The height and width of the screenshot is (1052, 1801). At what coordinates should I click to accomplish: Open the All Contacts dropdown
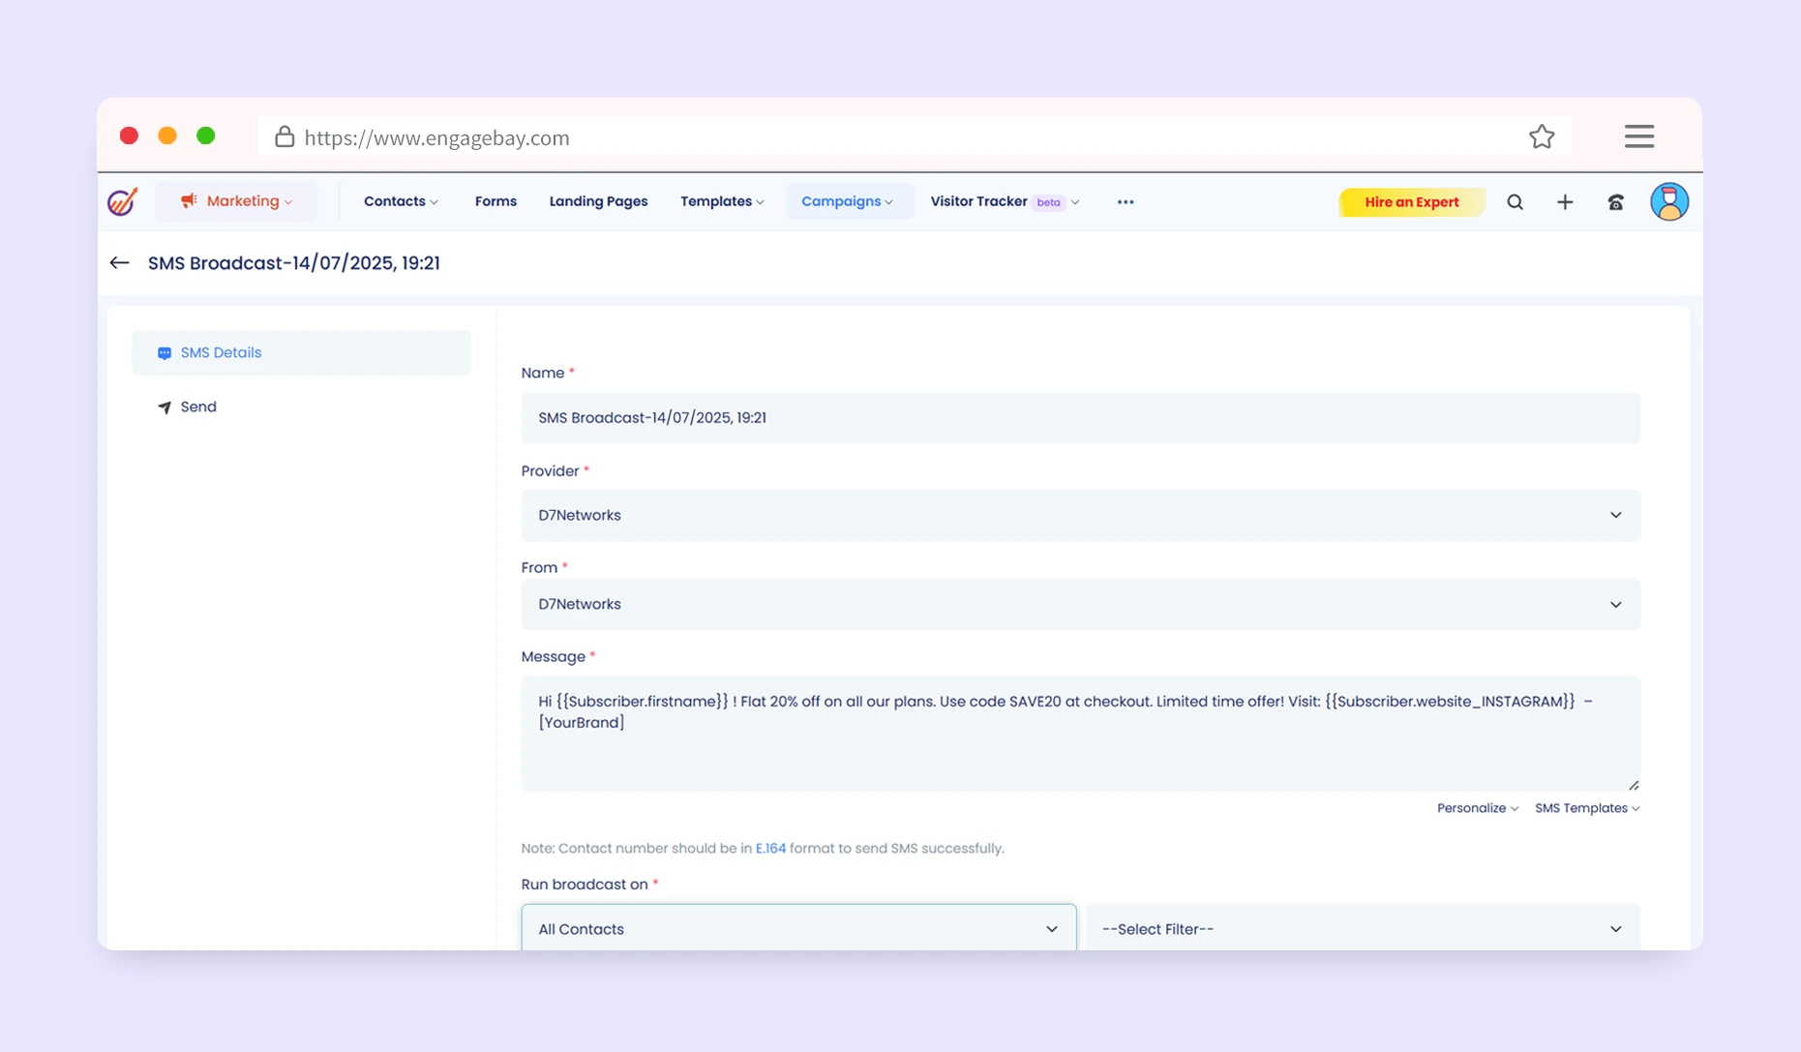click(798, 929)
